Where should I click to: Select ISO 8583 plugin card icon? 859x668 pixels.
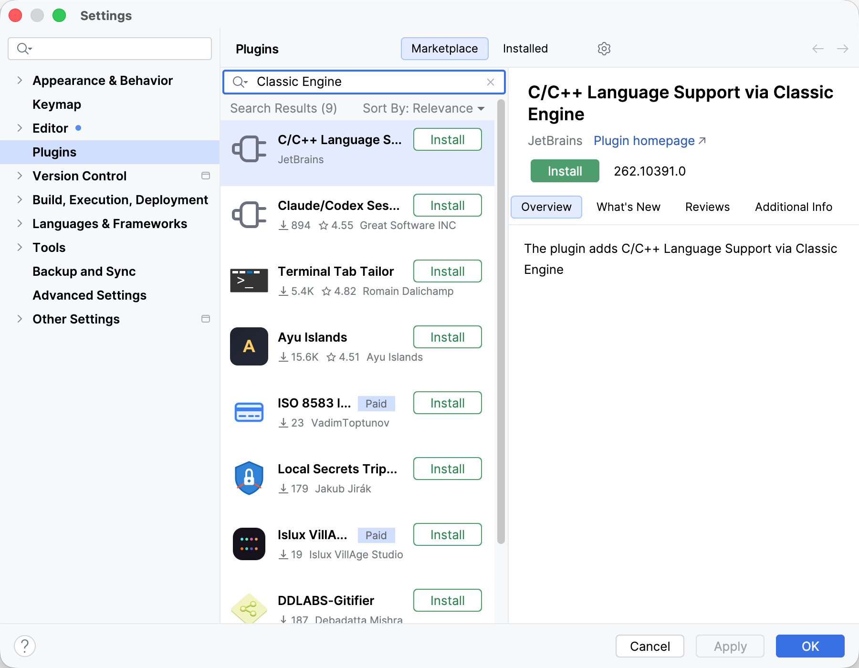pyautogui.click(x=249, y=412)
